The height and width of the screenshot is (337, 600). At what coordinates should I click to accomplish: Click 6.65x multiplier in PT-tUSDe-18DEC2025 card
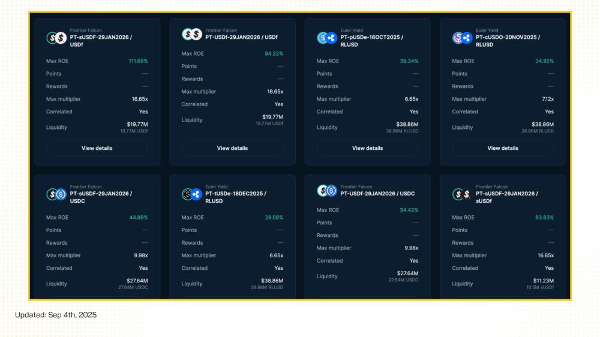276,255
